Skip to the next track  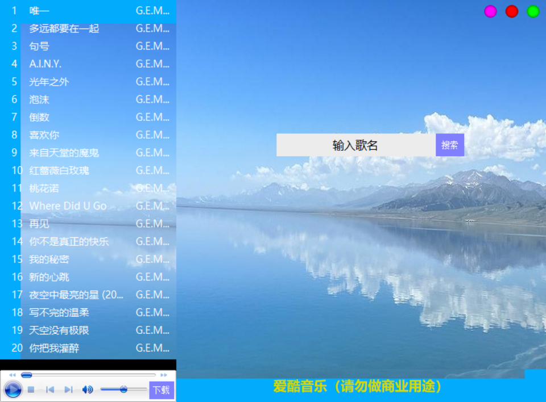click(68, 388)
